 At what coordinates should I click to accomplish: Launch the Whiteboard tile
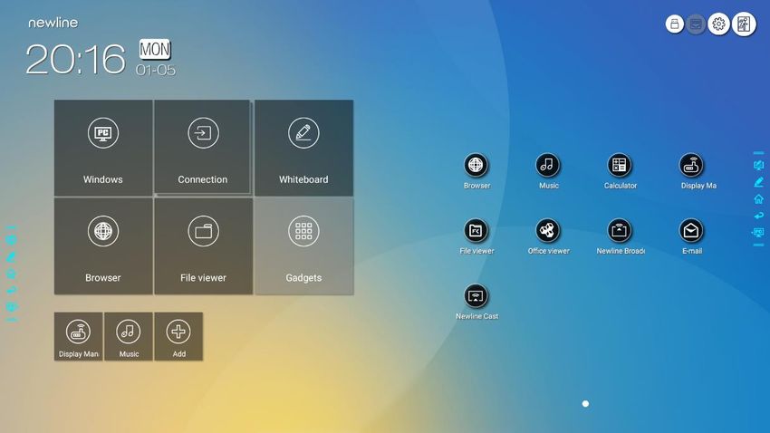point(303,148)
